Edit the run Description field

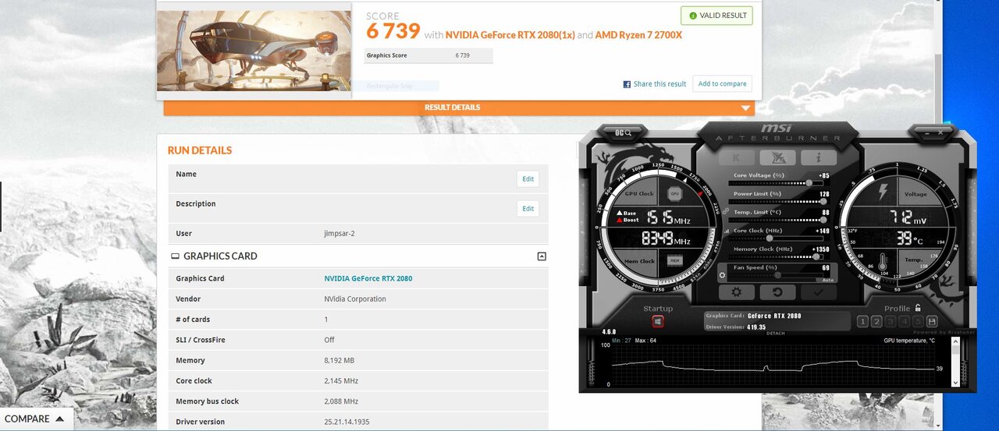point(528,208)
